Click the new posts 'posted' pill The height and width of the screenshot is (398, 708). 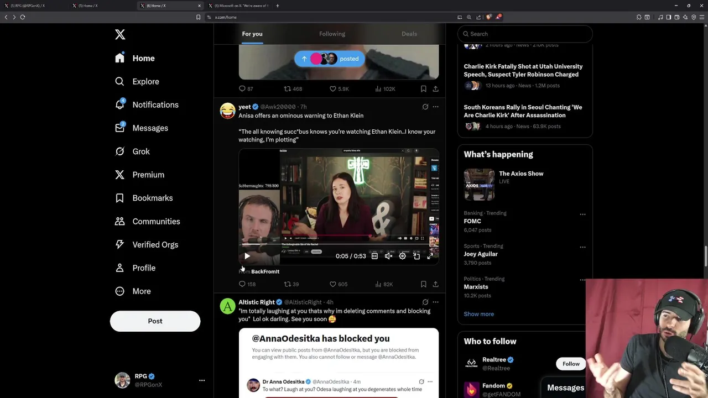point(330,59)
